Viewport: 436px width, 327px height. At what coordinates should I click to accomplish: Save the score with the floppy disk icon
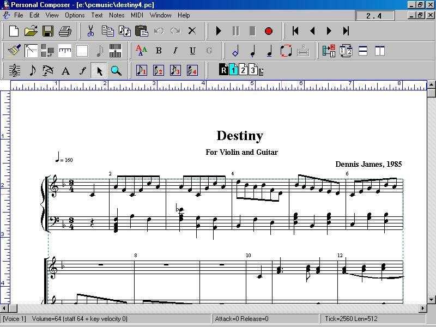[48, 31]
